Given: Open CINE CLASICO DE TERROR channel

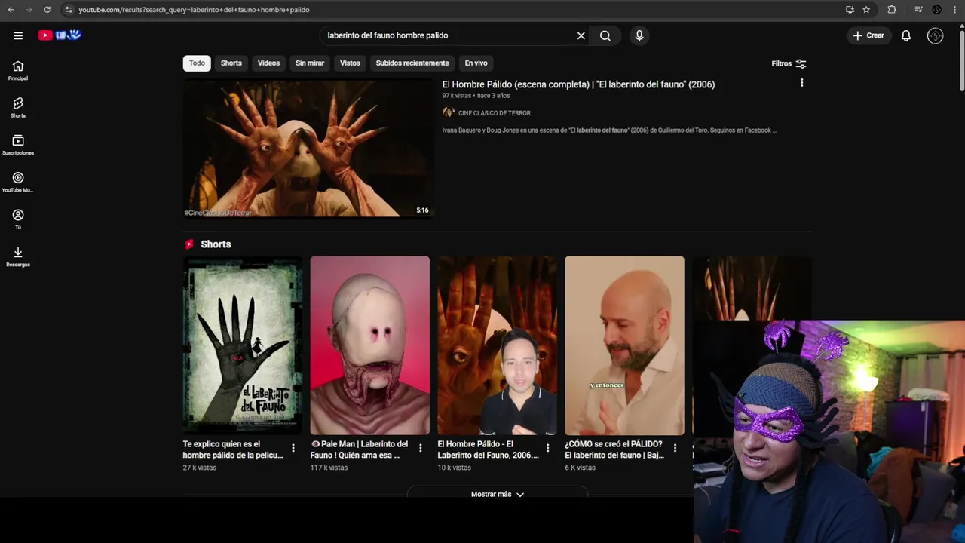Looking at the screenshot, I should [495, 113].
